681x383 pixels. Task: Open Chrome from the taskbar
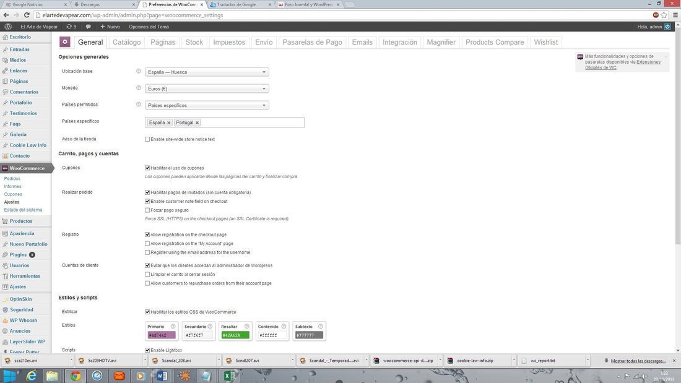pos(76,376)
